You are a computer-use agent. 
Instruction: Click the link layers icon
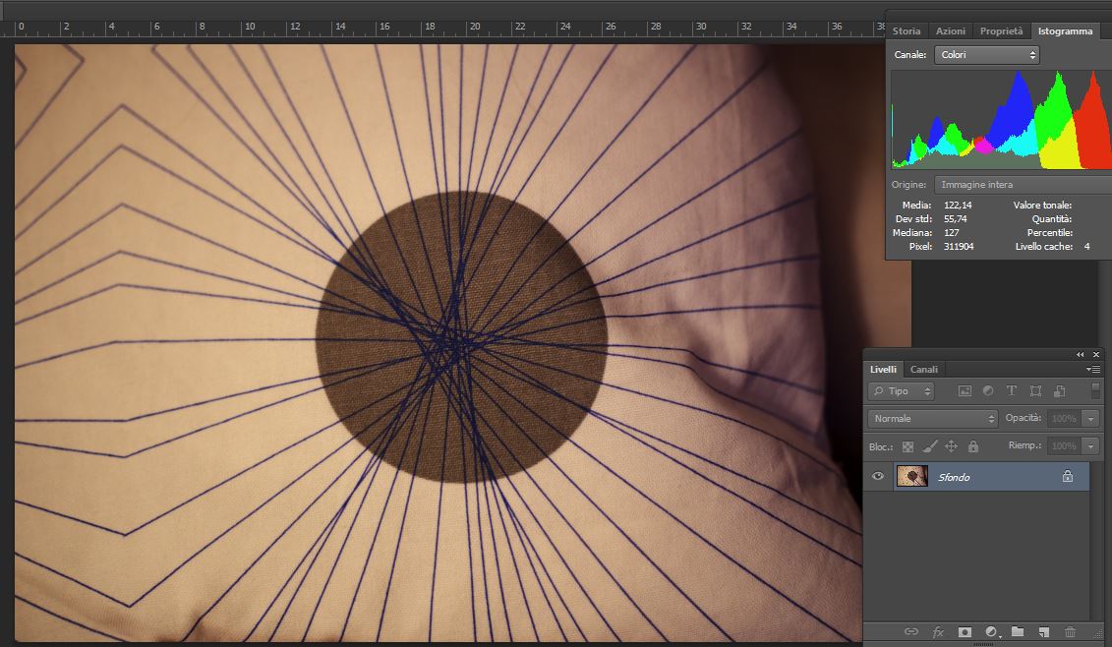tap(910, 631)
